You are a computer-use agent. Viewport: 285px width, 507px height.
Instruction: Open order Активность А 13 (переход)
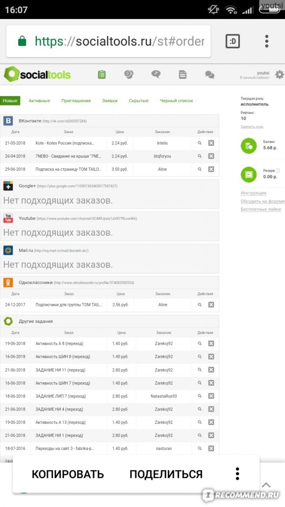click(60, 422)
